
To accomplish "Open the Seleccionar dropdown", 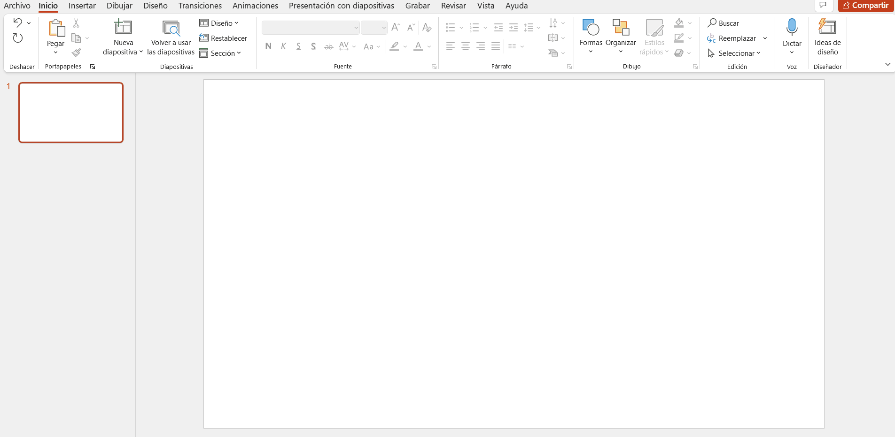I will (x=734, y=53).
